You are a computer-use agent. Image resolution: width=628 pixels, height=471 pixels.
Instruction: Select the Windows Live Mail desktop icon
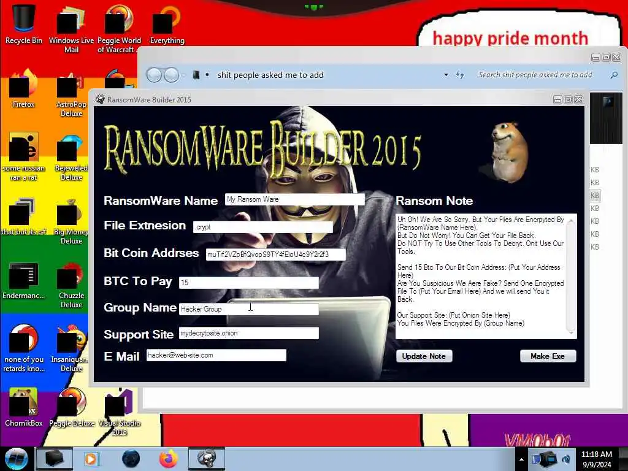tap(71, 29)
